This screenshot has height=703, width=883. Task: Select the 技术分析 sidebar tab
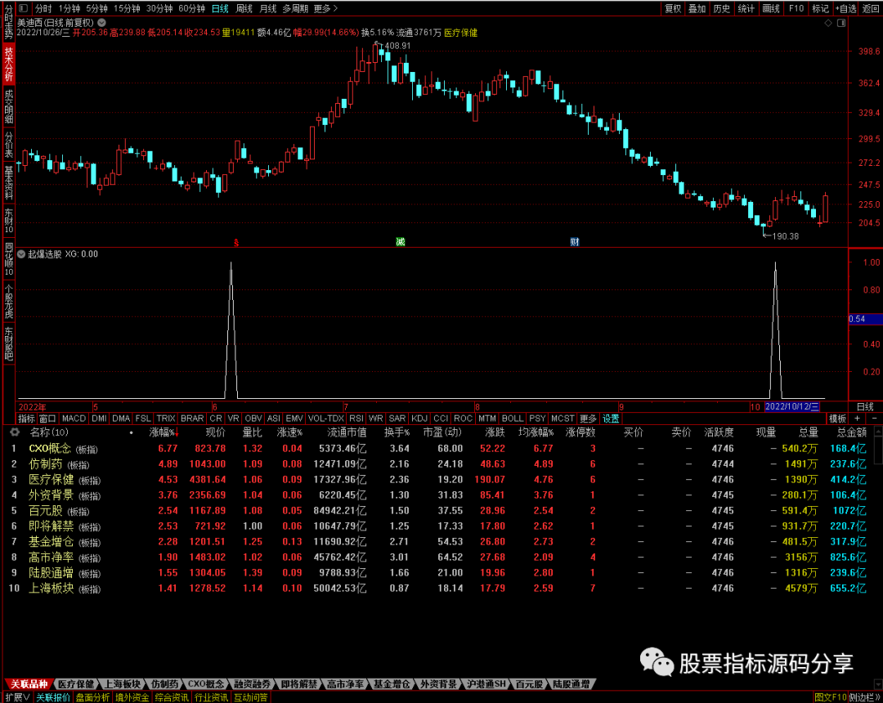pyautogui.click(x=8, y=64)
